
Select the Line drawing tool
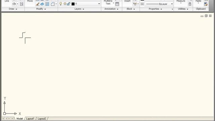point(7,1)
